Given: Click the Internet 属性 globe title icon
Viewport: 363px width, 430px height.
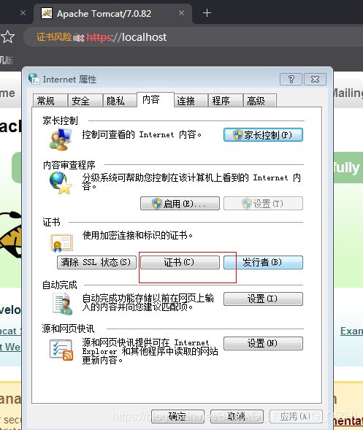Looking at the screenshot, I should coord(34,79).
